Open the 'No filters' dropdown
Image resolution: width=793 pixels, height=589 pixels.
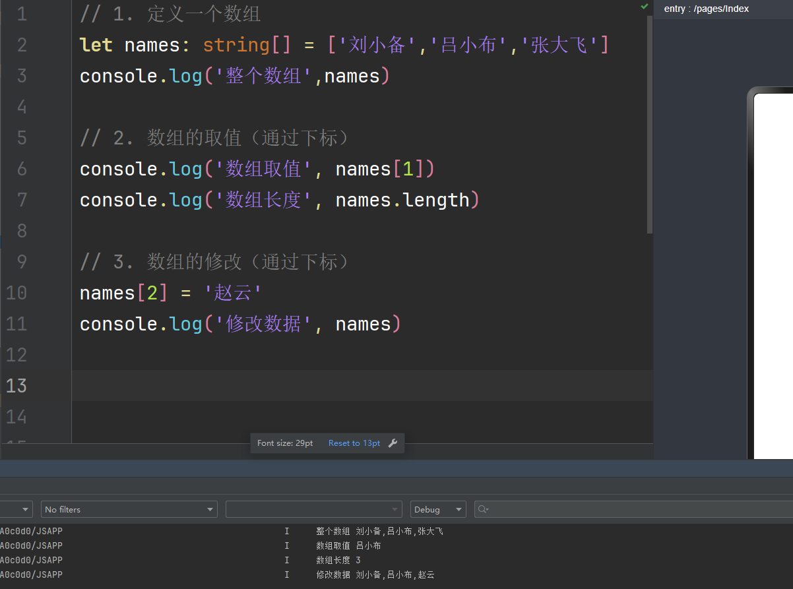(129, 509)
